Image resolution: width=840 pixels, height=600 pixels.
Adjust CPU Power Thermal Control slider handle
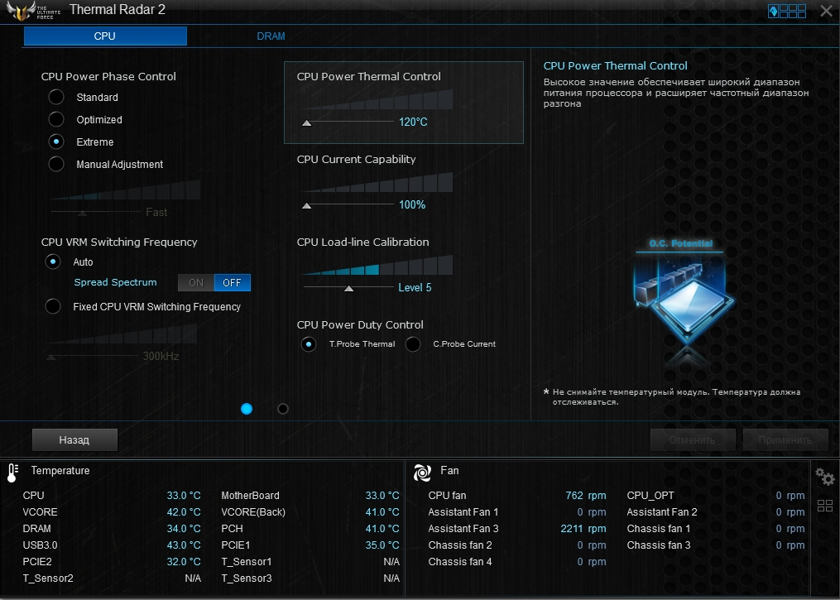tap(307, 122)
